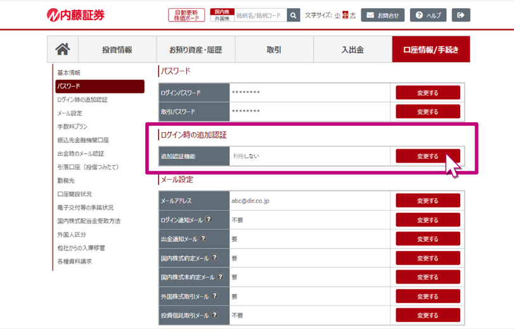The height and width of the screenshot is (329, 514).
Task: Click the magnifier search button
Action: [x=293, y=15]
